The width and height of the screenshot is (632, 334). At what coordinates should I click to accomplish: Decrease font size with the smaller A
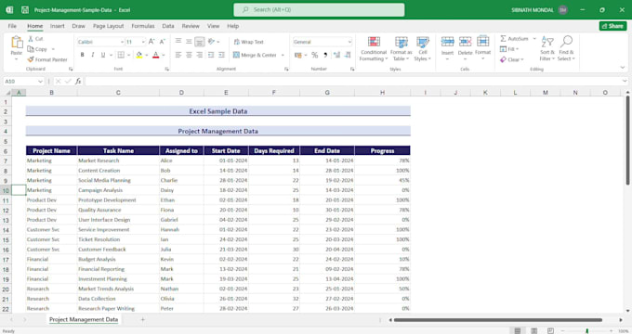pos(163,42)
